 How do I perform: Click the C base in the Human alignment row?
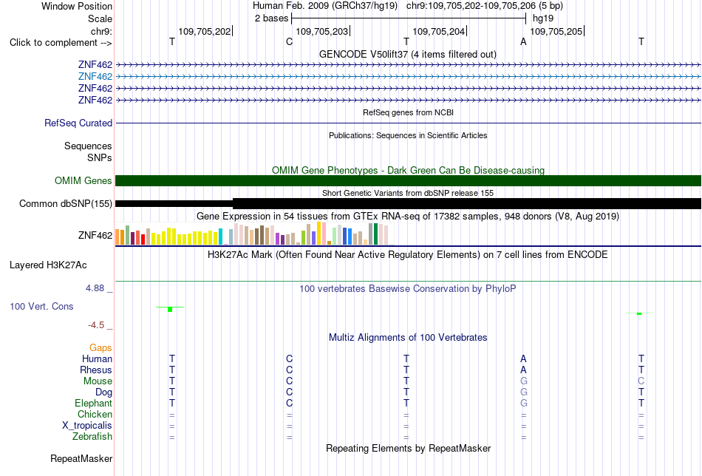[289, 359]
